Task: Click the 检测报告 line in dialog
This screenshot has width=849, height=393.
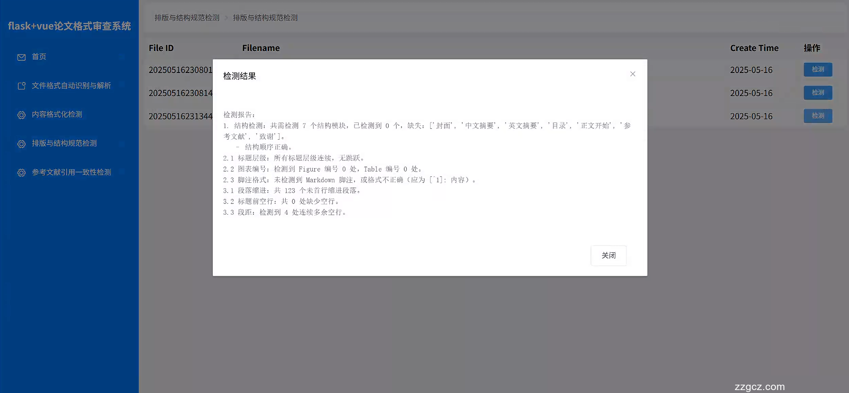Action: [240, 115]
